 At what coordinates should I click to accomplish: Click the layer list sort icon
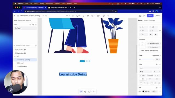coord(36,46)
